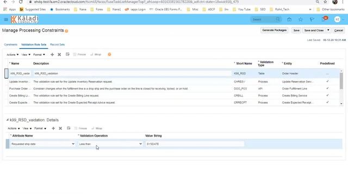Select Create Billing Li... rule set row
Viewport: 348px width, 195px height.
pyautogui.click(x=172, y=96)
